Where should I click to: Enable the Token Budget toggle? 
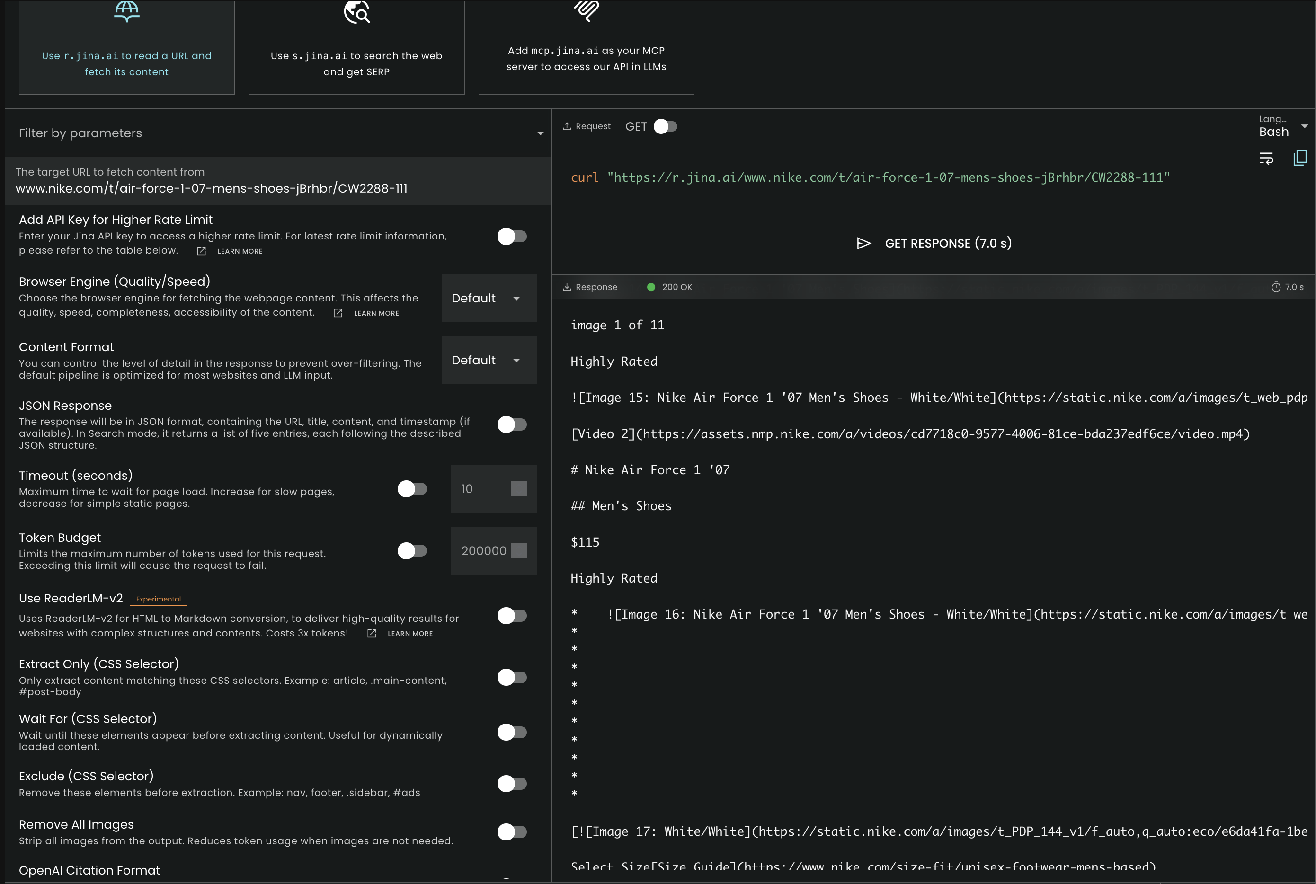click(x=412, y=551)
